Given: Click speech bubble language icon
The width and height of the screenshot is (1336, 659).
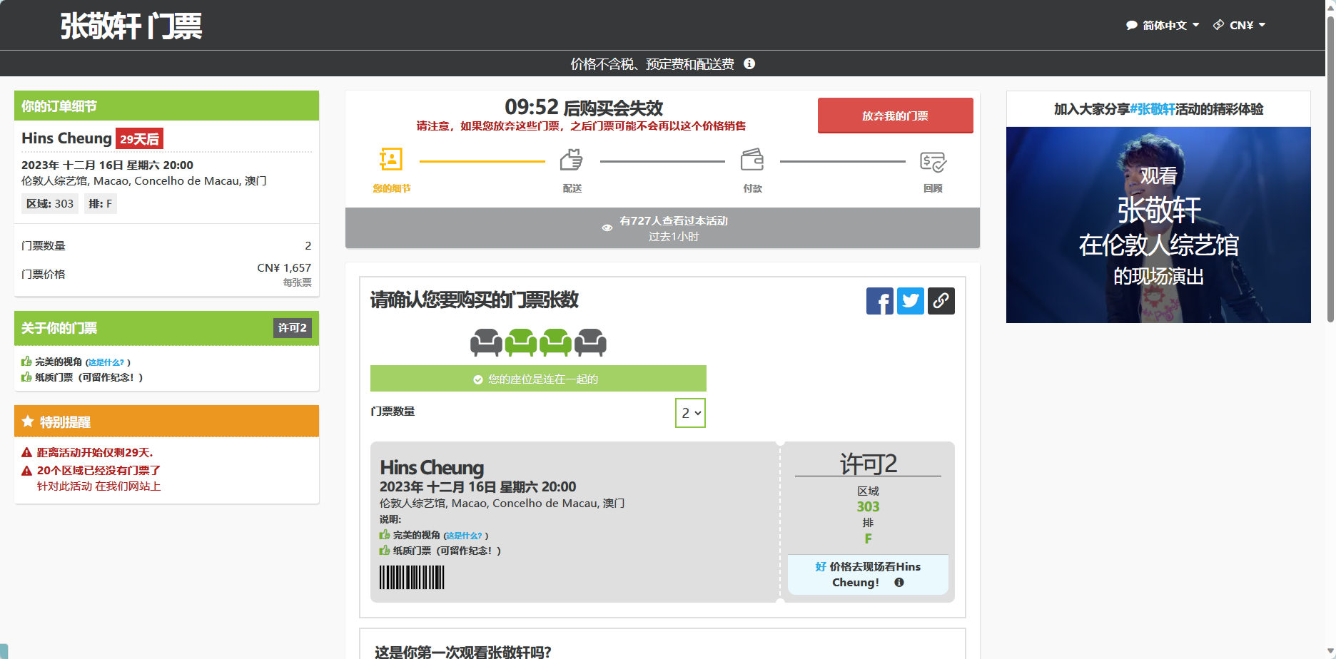Looking at the screenshot, I should 1132,25.
